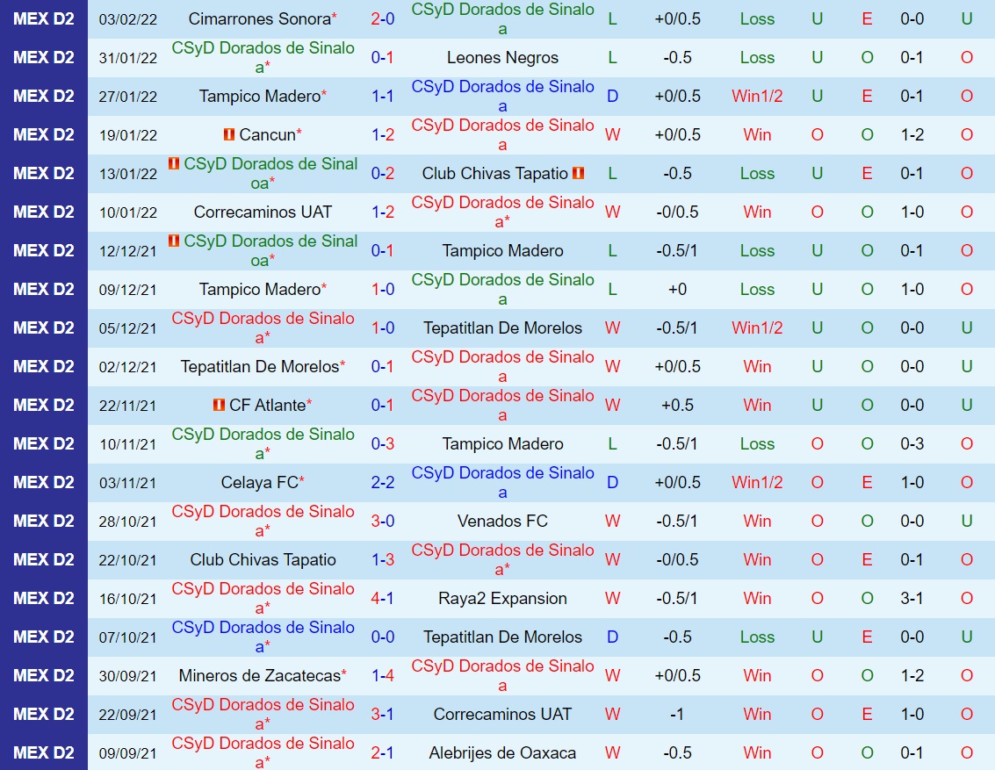Open the Tepatitlan De Morelos link on 02/12/21

tap(260, 367)
